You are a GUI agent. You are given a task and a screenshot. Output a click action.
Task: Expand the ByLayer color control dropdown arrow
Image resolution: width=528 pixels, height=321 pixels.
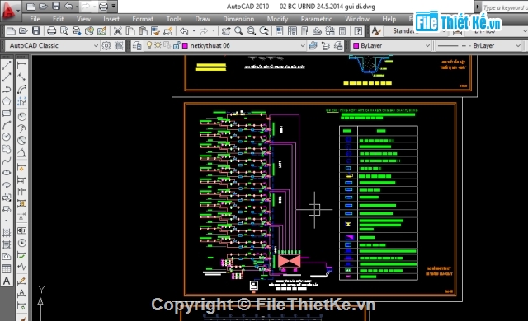pyautogui.click(x=427, y=45)
